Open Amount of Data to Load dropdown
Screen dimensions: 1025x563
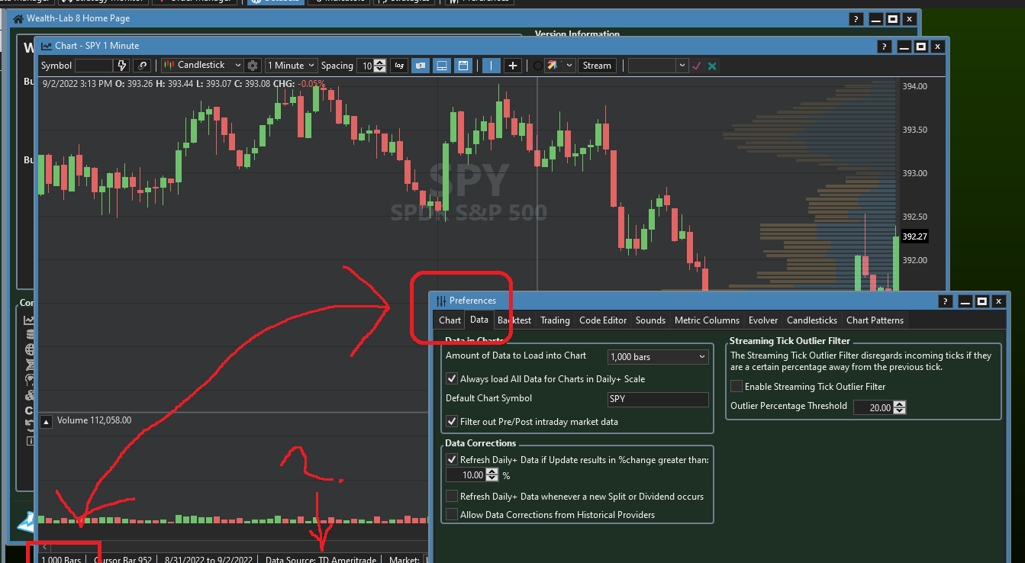[659, 356]
